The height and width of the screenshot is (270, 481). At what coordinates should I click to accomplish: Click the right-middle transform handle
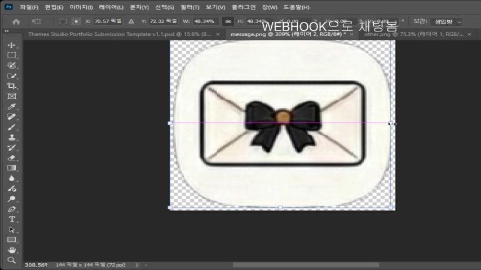[x=391, y=123]
